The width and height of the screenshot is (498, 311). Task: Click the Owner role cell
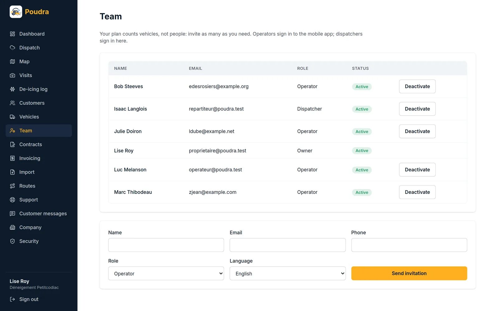click(305, 151)
